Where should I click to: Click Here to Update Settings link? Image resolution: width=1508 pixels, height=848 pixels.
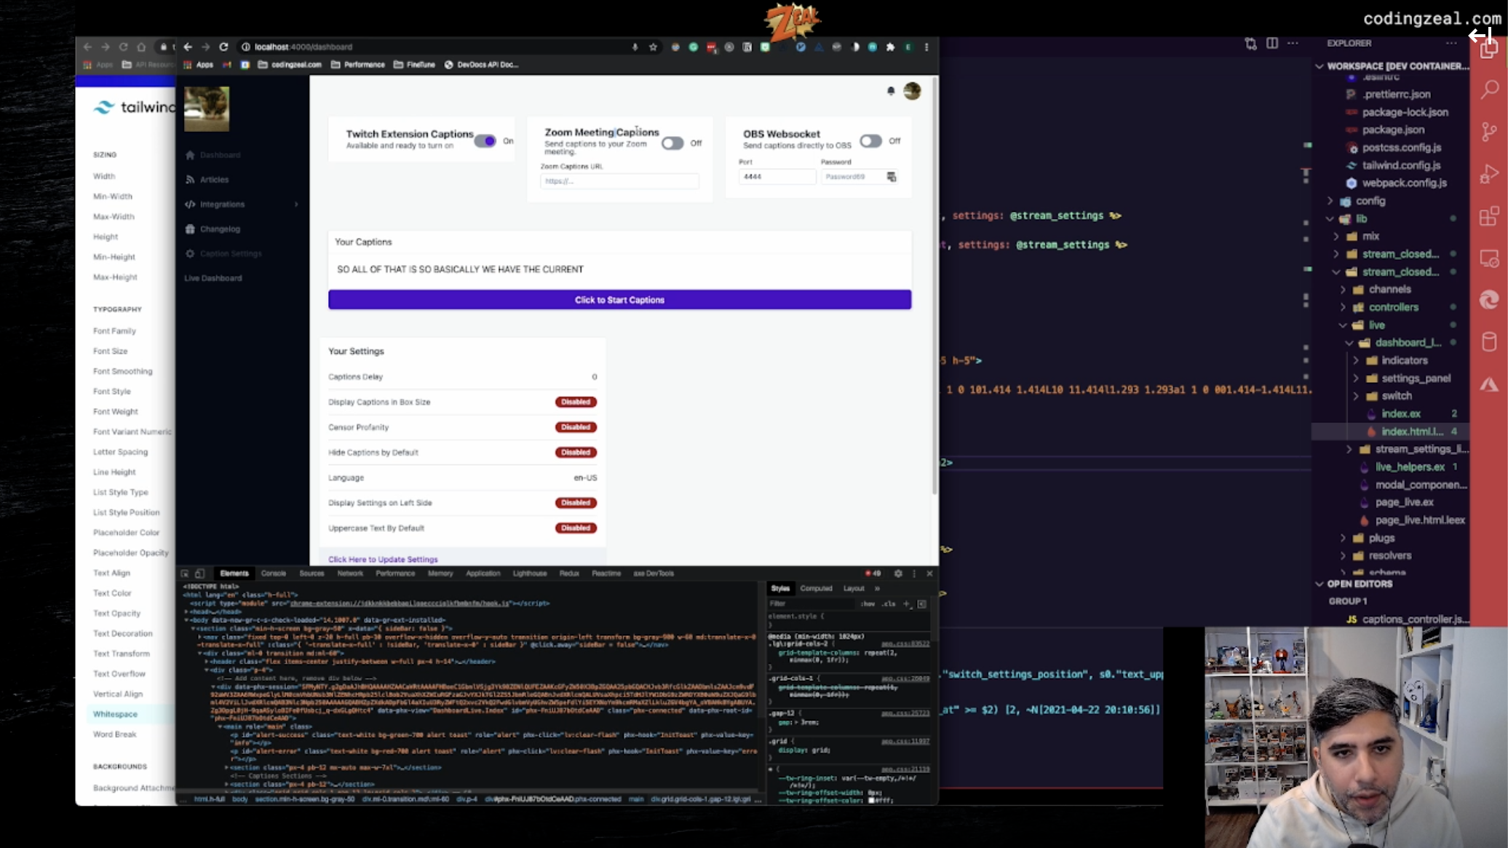click(x=383, y=559)
